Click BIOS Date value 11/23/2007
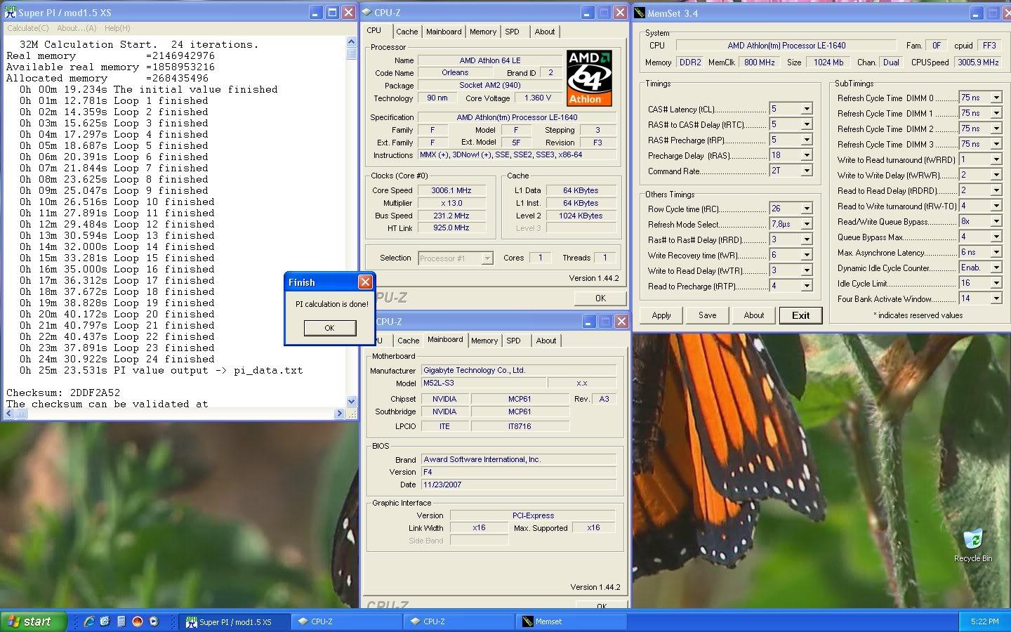 [519, 485]
